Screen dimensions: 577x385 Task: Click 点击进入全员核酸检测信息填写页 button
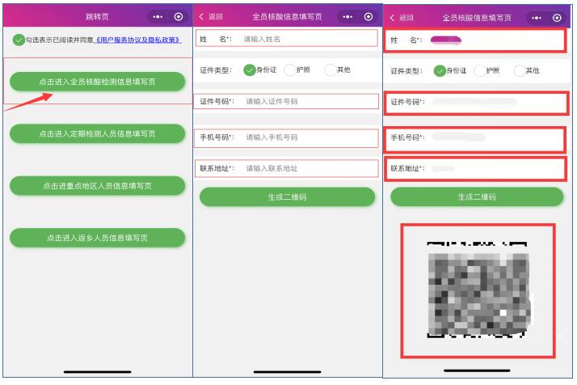tap(97, 82)
